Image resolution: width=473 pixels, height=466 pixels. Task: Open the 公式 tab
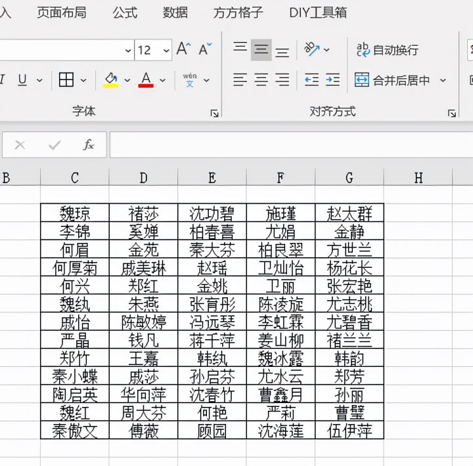click(125, 12)
